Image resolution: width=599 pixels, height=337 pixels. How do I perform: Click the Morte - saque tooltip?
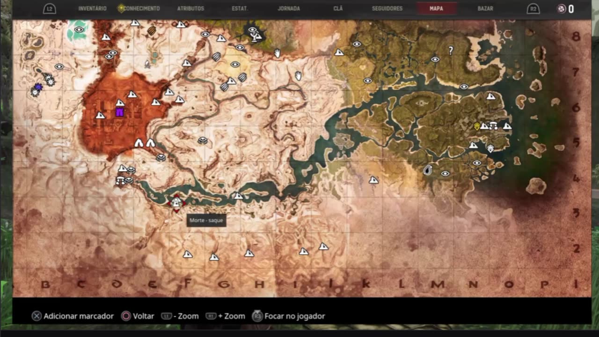click(x=206, y=220)
